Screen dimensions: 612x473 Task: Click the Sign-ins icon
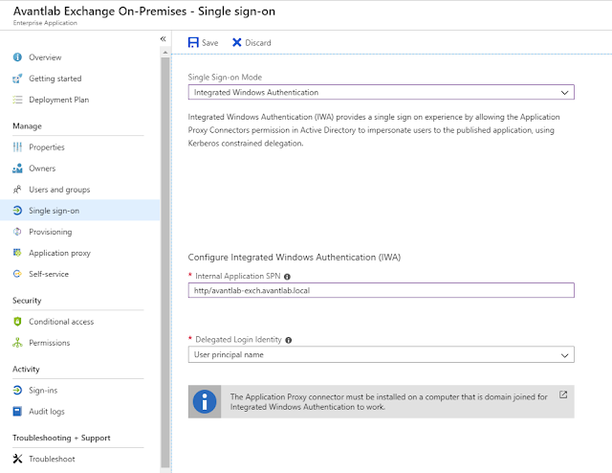coord(17,390)
